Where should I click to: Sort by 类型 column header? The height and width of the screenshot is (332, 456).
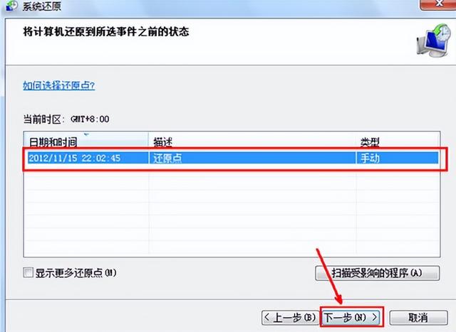coord(398,141)
